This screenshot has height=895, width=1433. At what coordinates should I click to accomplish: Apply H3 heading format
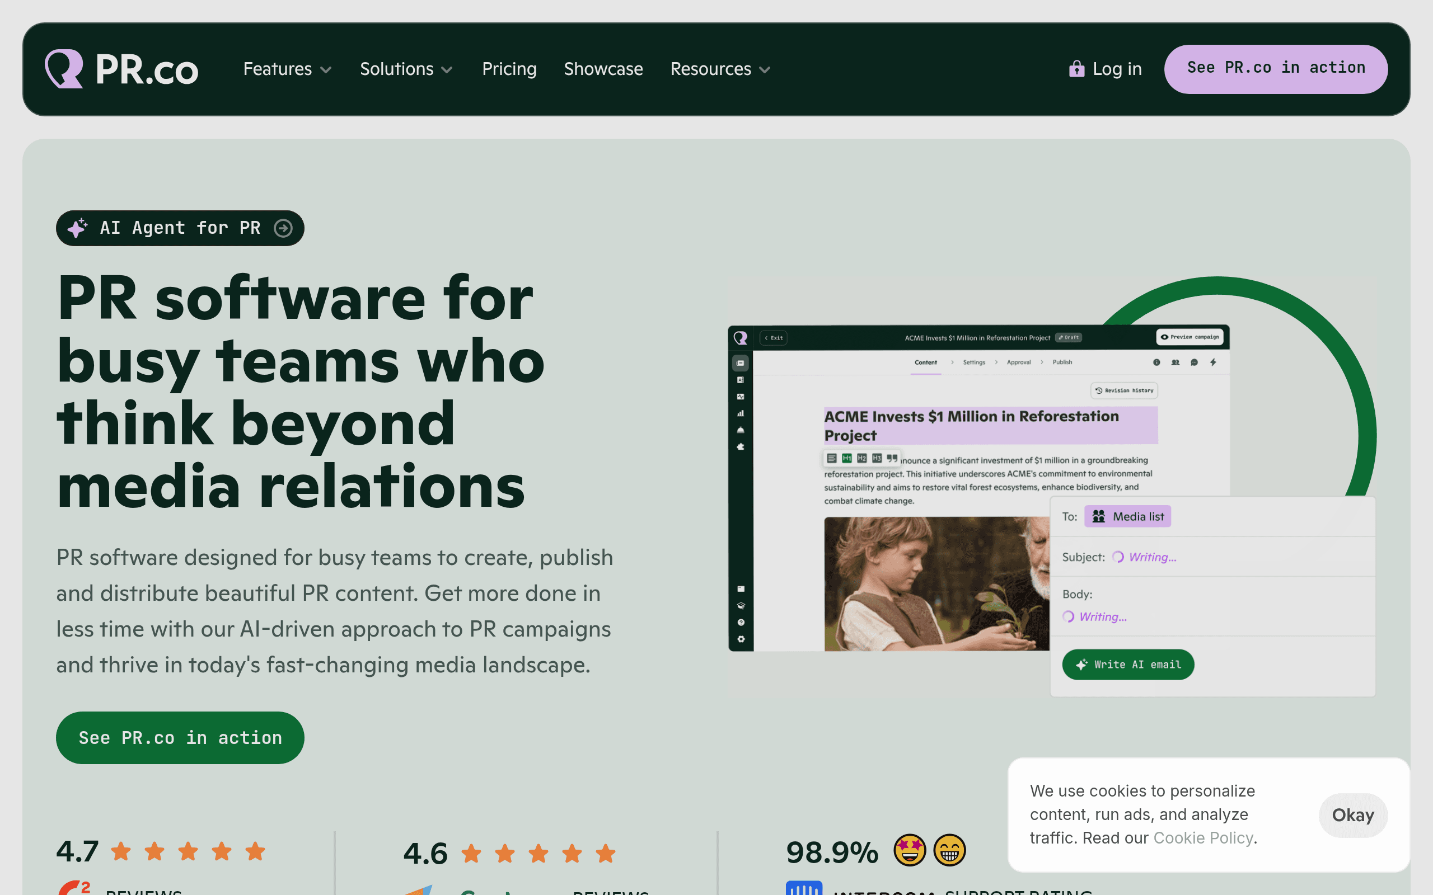[877, 458]
